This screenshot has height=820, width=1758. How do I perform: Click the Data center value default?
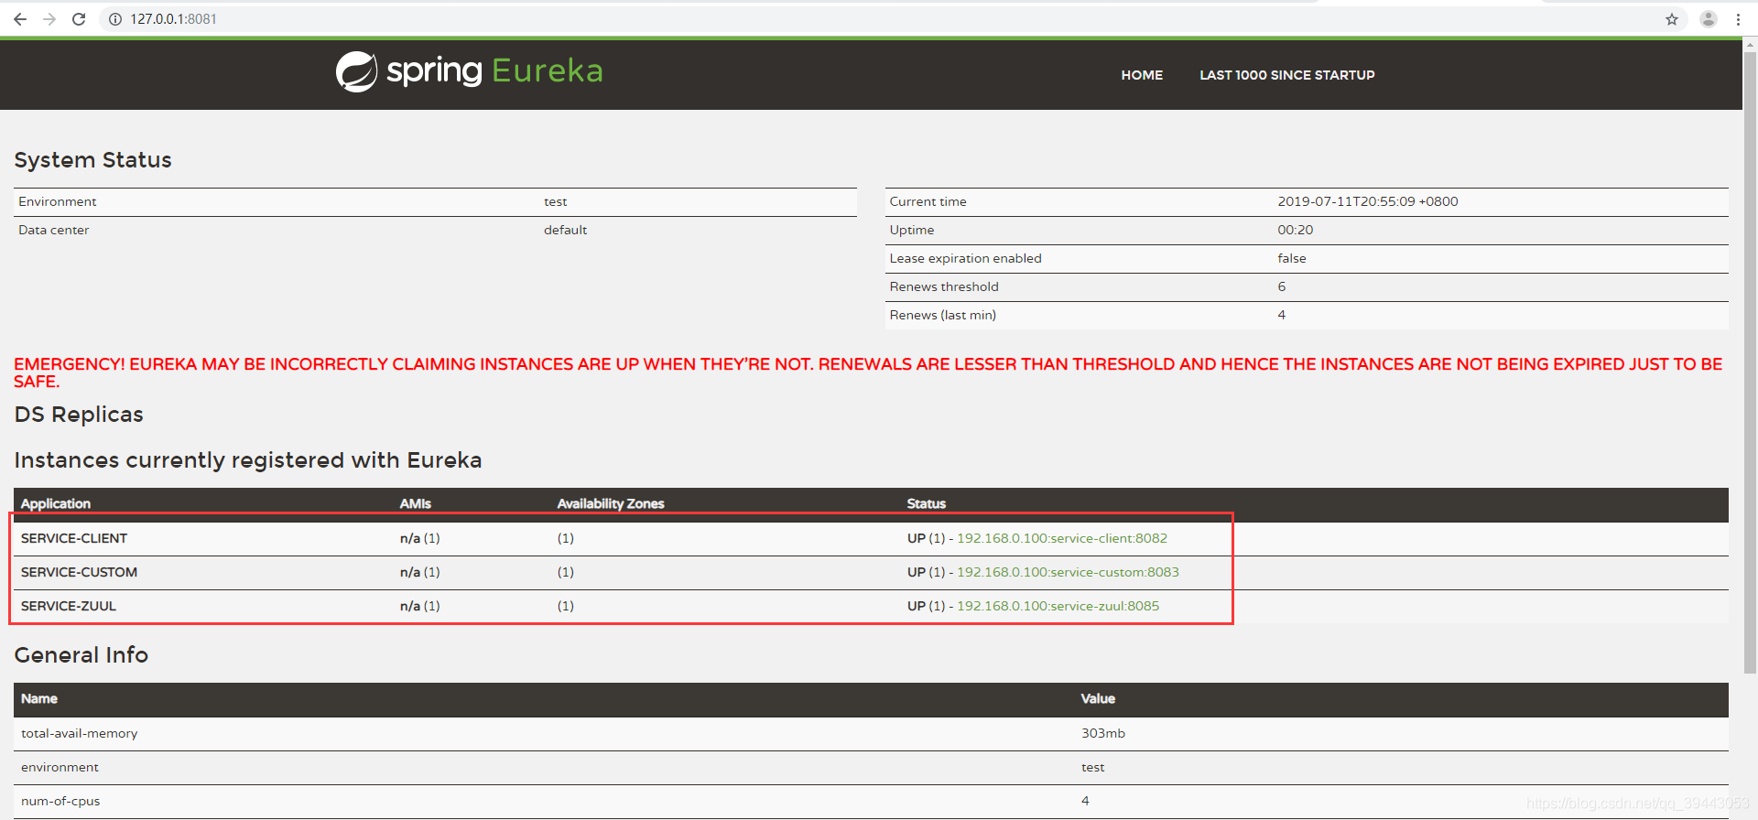click(x=565, y=230)
